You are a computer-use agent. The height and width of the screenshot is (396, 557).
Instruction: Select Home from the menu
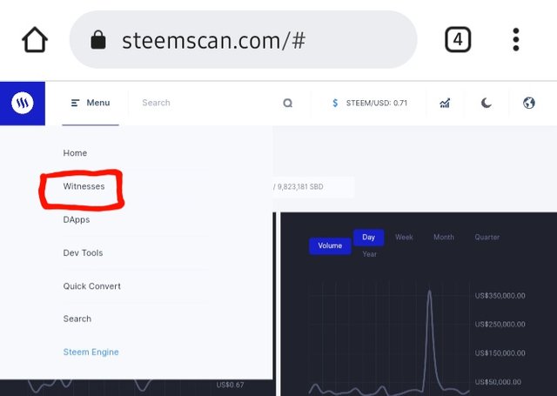75,153
